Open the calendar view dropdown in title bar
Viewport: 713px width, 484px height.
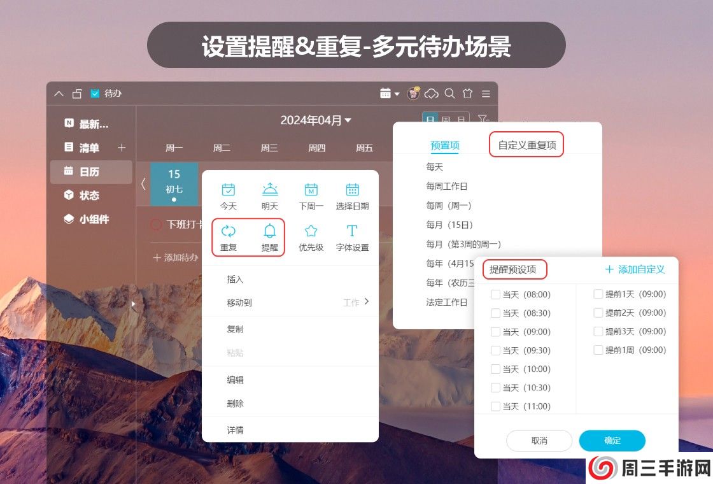point(389,93)
